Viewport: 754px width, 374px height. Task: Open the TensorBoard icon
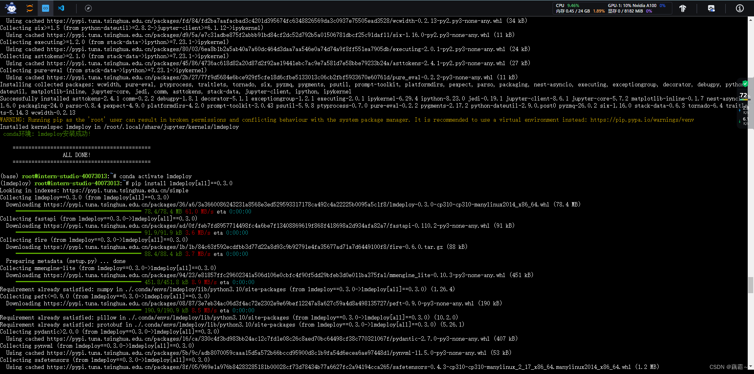click(x=683, y=8)
